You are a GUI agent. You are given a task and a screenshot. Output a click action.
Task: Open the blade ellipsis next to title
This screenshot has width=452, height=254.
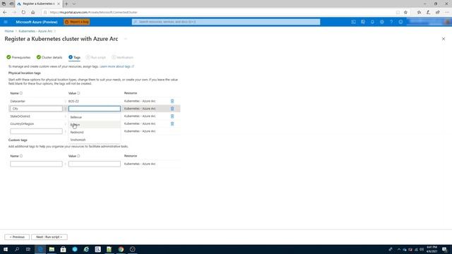pos(126,39)
